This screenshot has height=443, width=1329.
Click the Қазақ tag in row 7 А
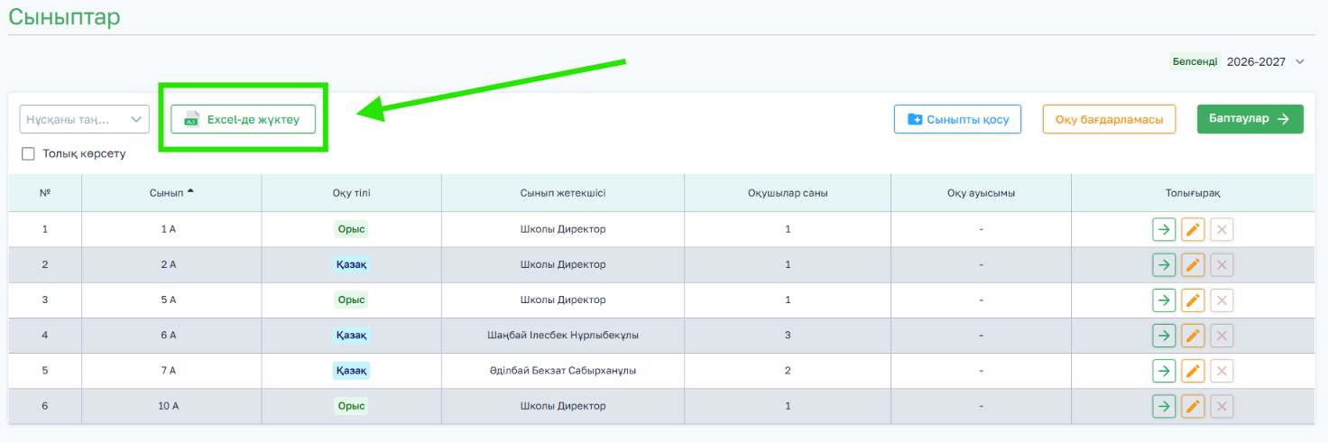351,371
